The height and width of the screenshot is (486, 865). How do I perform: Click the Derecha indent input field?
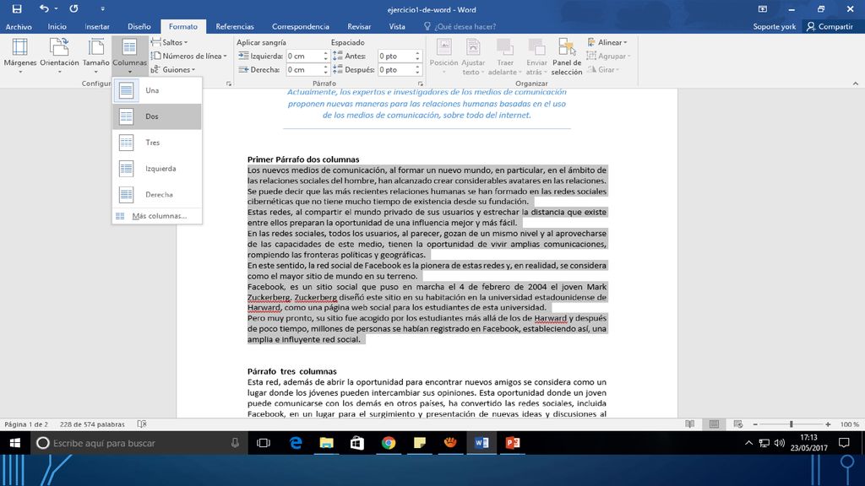pyautogui.click(x=304, y=70)
